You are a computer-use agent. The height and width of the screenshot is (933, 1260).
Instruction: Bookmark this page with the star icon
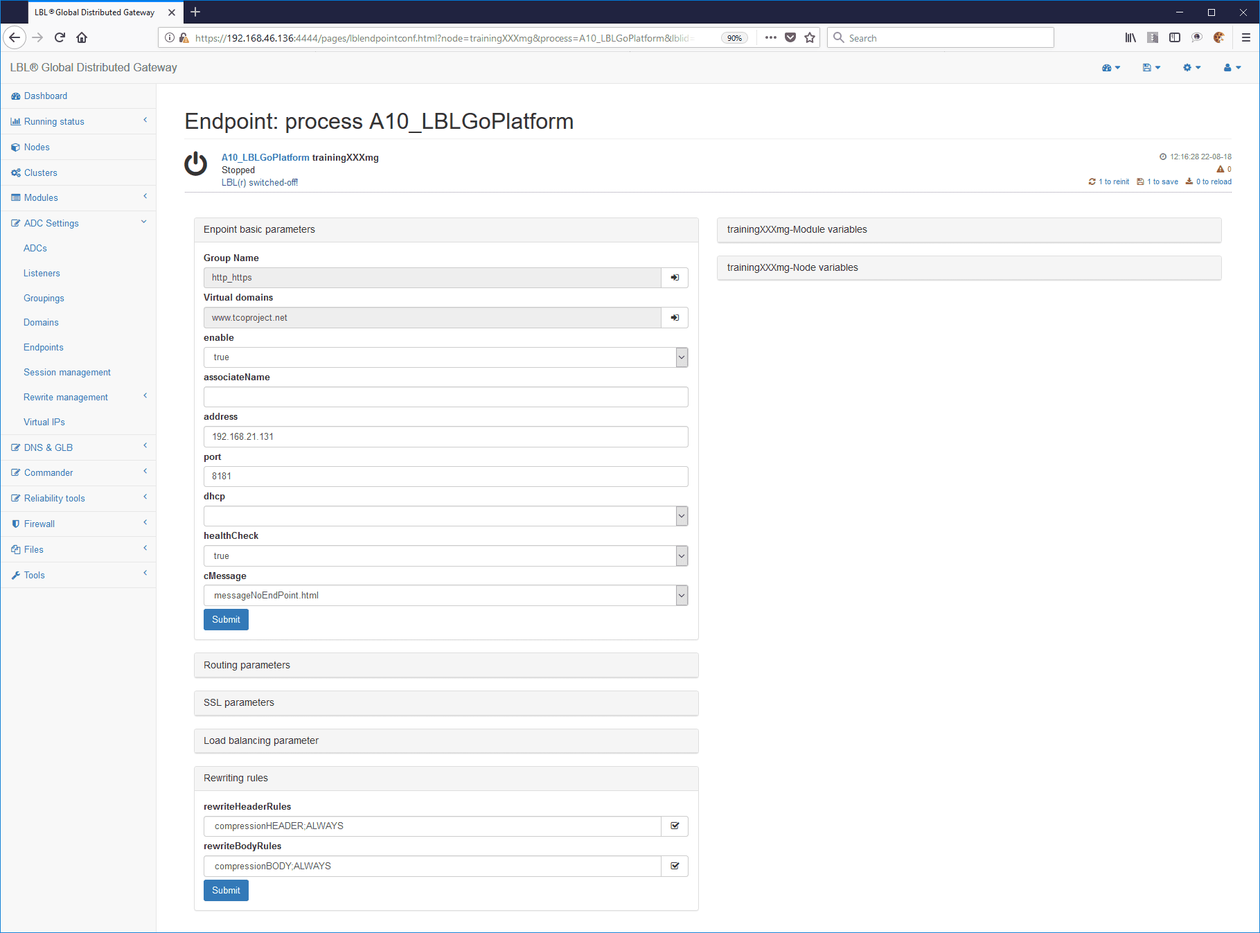click(810, 37)
